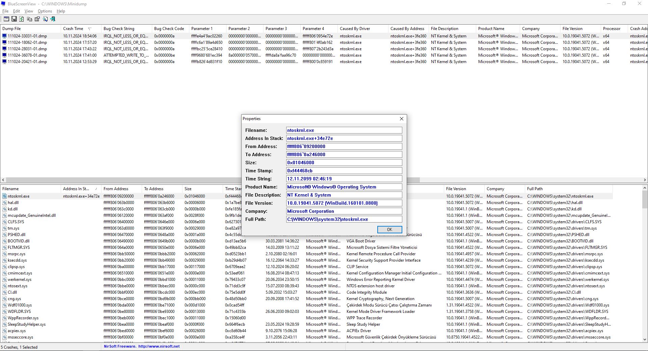Viewport: 648px width, 351px height.
Task: Click the Find magnifier toolbar icon
Action: click(x=45, y=19)
